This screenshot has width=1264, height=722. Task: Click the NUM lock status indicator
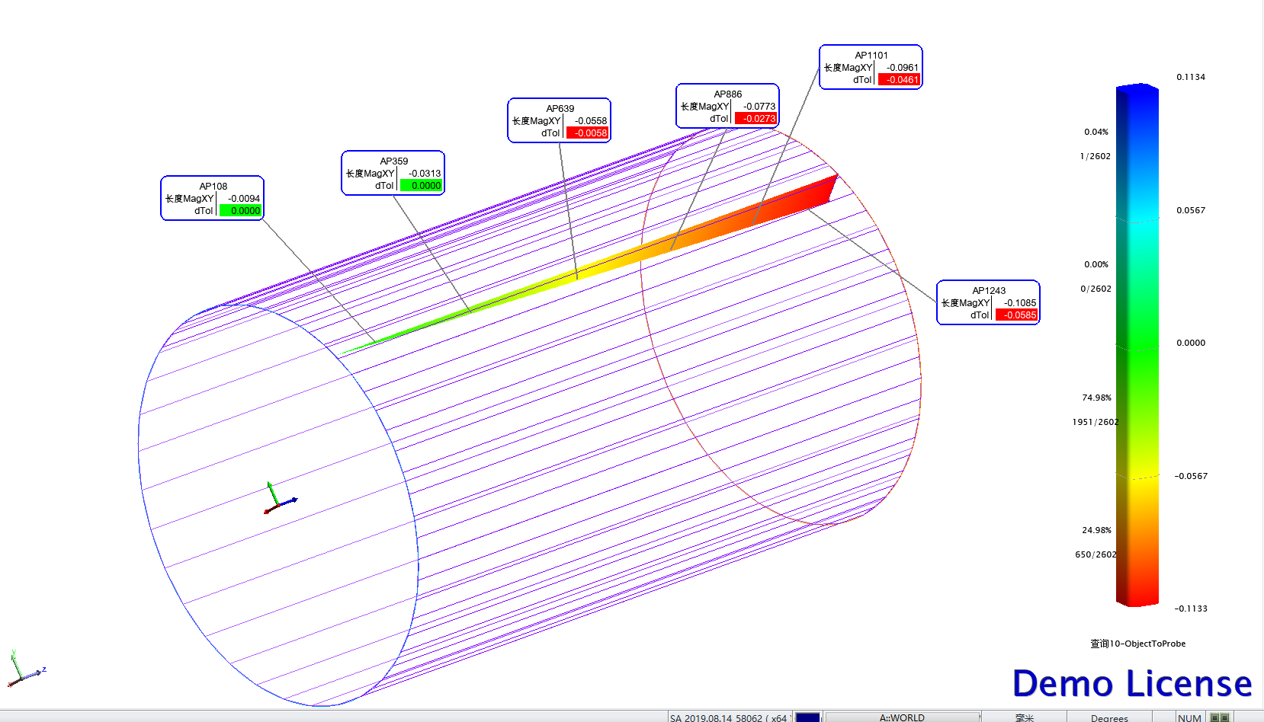[x=1189, y=717]
